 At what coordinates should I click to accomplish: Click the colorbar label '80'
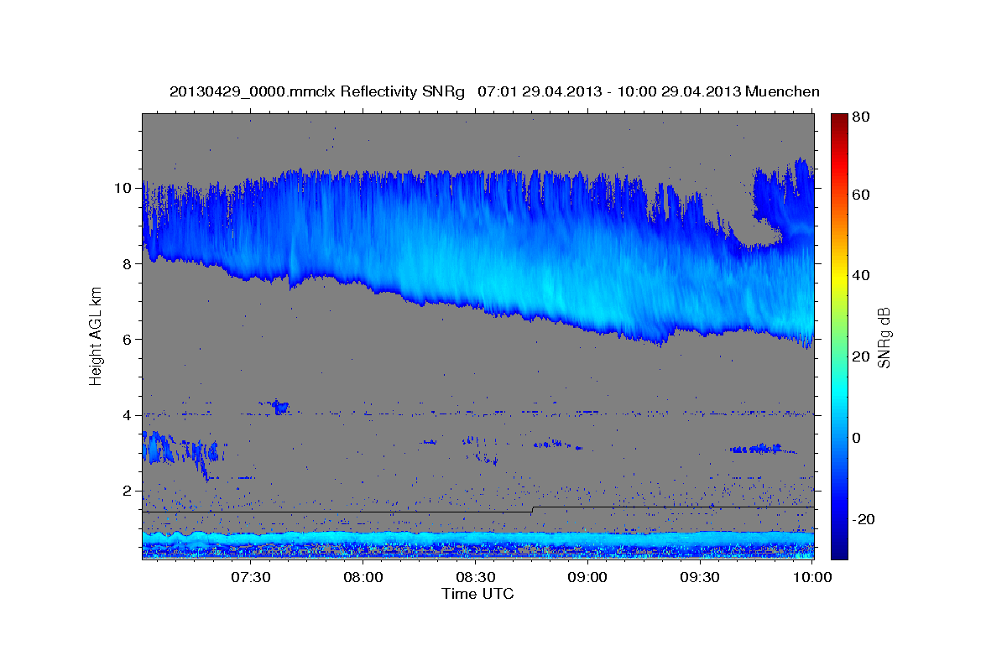(x=860, y=117)
